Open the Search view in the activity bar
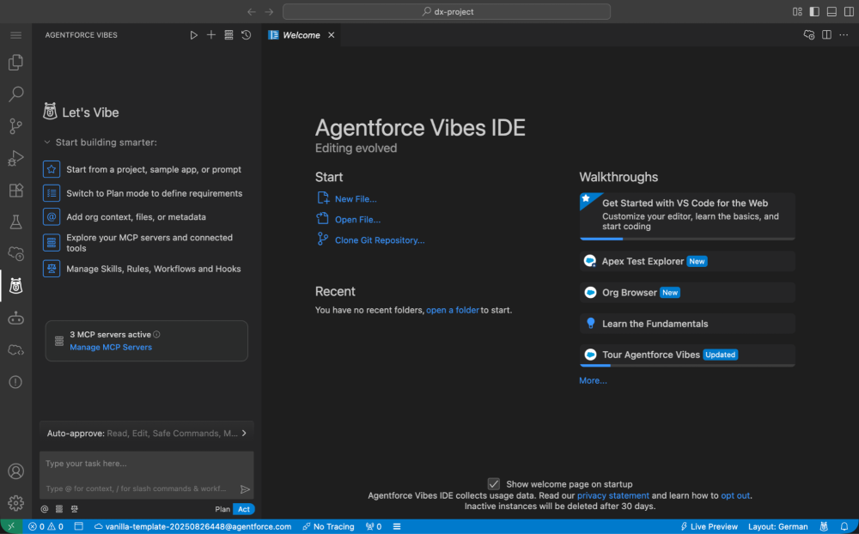The image size is (859, 534). (x=15, y=94)
